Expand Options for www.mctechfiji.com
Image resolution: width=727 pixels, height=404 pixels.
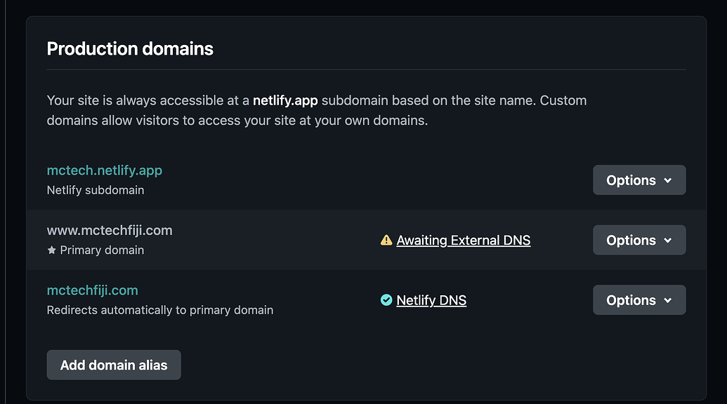pyautogui.click(x=639, y=241)
